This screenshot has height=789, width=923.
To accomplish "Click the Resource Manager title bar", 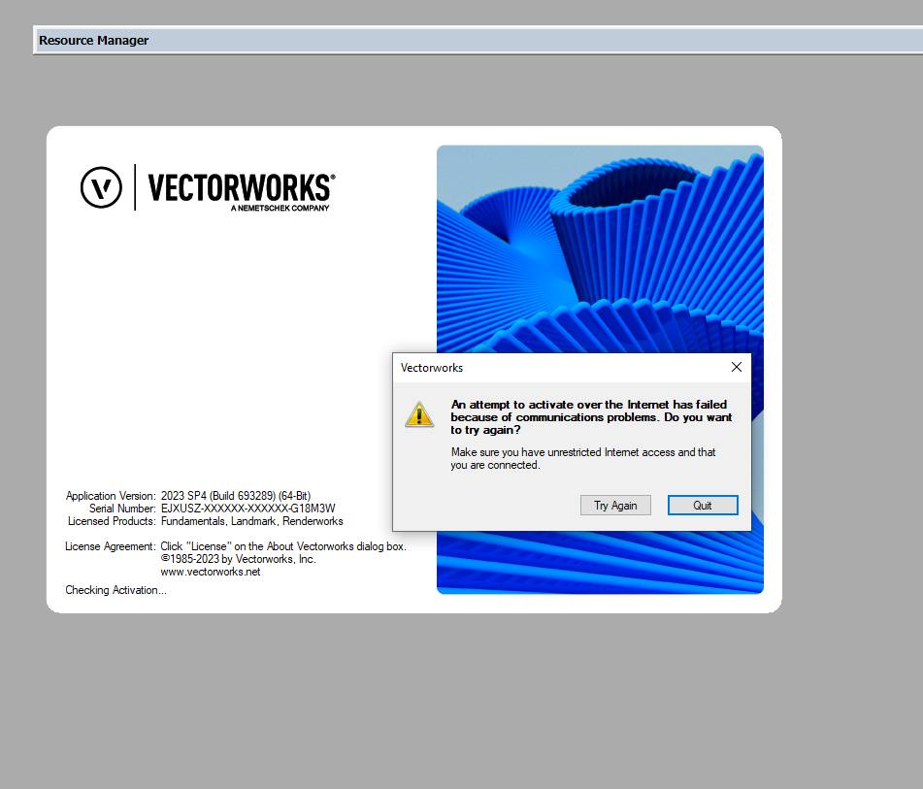I will point(478,40).
